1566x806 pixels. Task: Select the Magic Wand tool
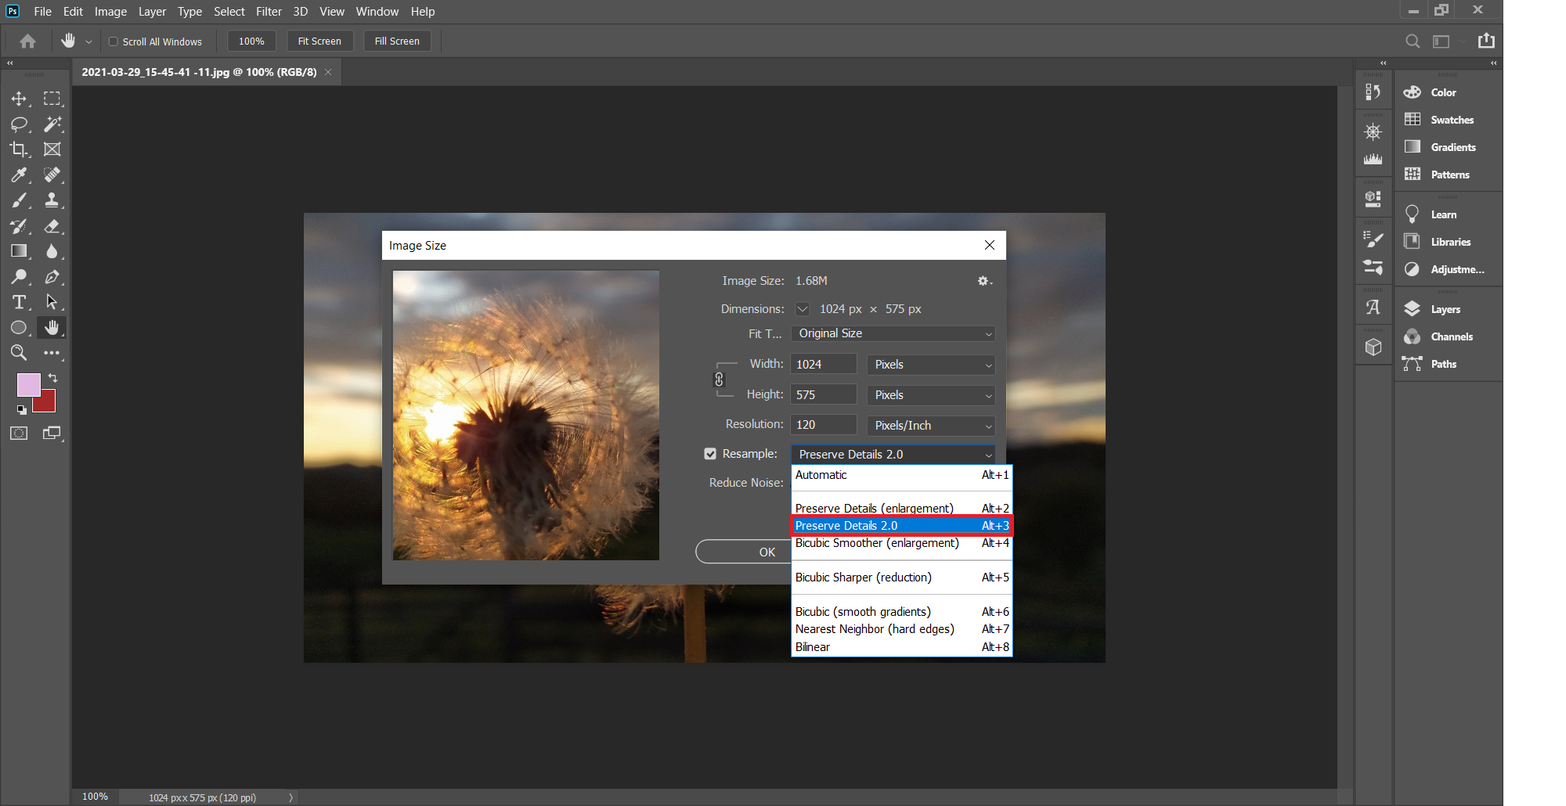(52, 124)
